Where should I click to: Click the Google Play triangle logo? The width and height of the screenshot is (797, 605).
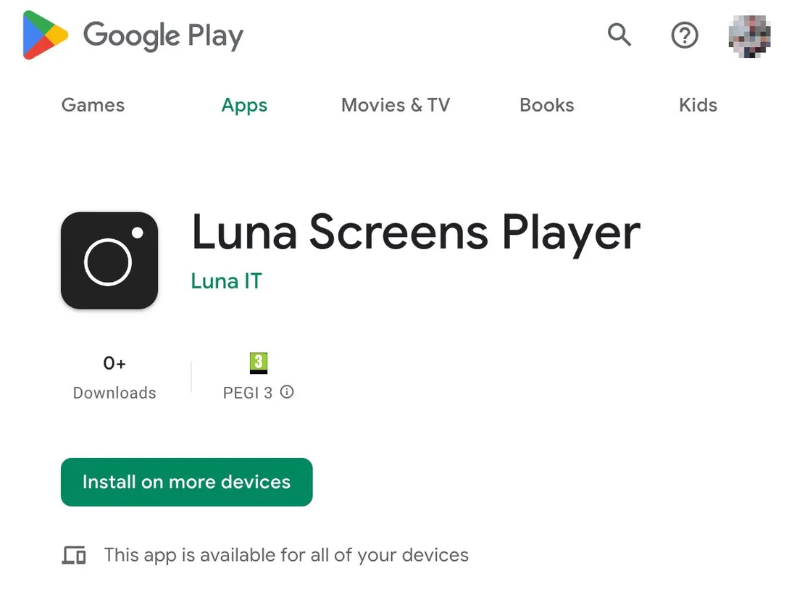tap(45, 35)
